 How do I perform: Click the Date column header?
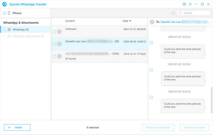125,21
